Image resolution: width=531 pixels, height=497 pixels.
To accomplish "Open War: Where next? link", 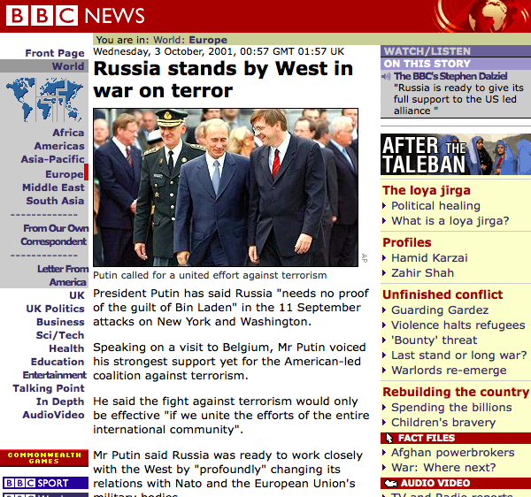I will point(443,467).
